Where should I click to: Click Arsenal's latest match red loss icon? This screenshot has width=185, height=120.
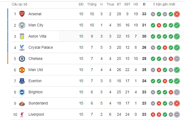tap(177, 14)
